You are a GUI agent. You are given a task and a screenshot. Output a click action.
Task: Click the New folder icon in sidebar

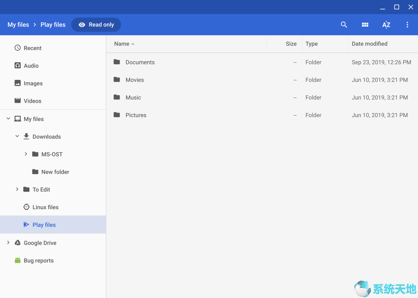pos(35,171)
